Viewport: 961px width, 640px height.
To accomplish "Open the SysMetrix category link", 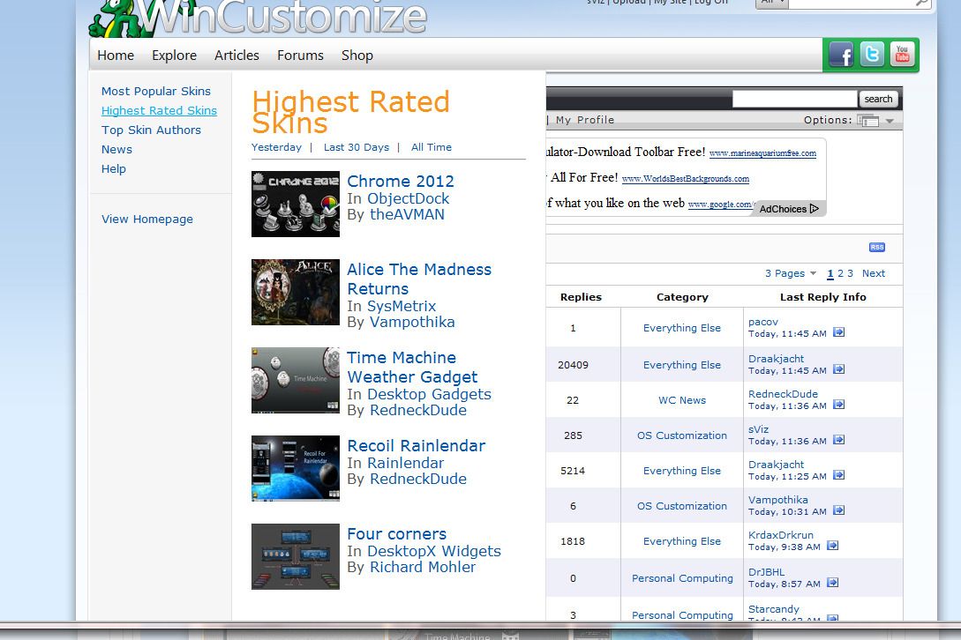I will point(402,306).
